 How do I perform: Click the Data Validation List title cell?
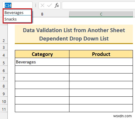click(x=74, y=34)
